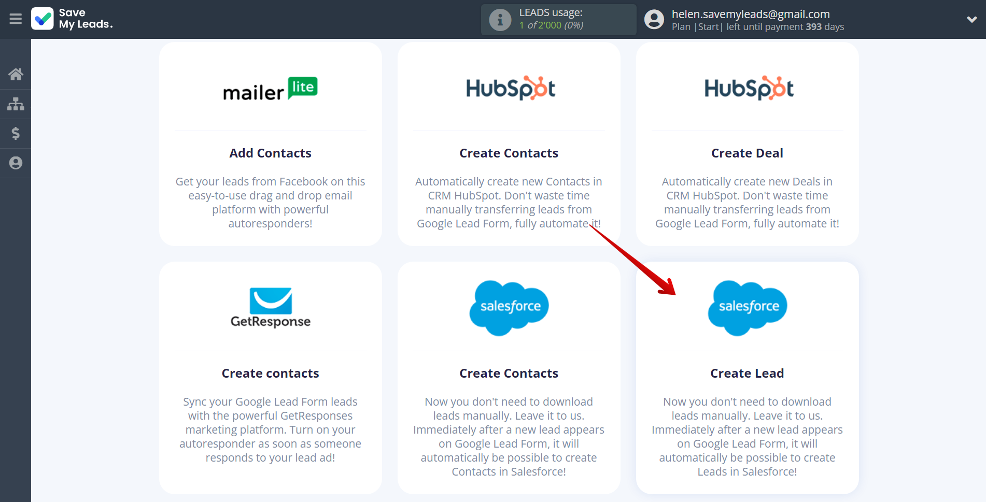
Task: Select the MailerLite Add Contacts title
Action: point(271,153)
